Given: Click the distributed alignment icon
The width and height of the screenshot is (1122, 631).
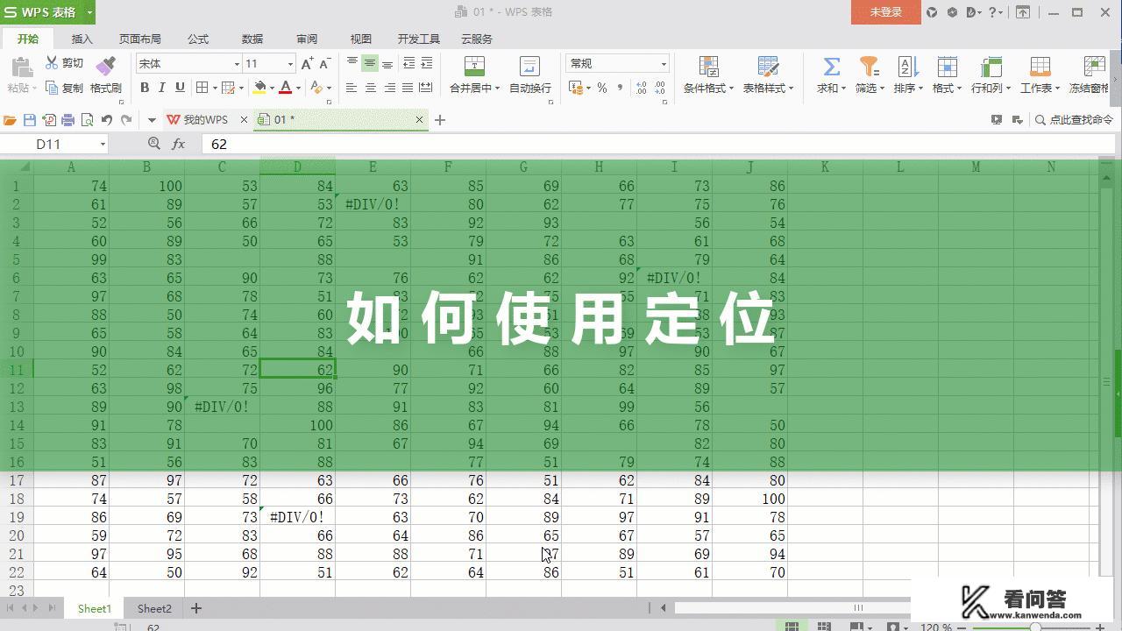Looking at the screenshot, I should (425, 88).
